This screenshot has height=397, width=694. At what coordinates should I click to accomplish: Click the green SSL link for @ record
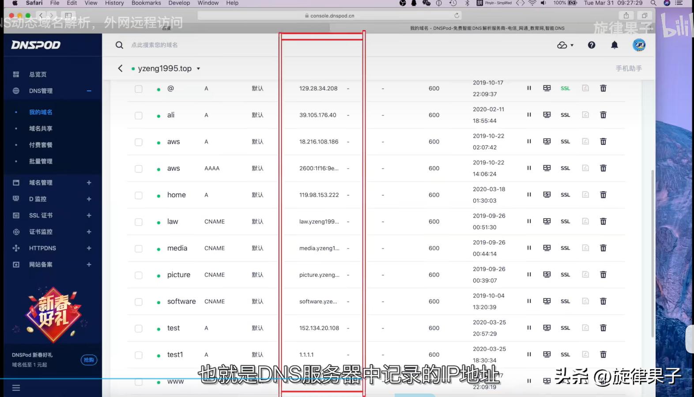click(565, 88)
